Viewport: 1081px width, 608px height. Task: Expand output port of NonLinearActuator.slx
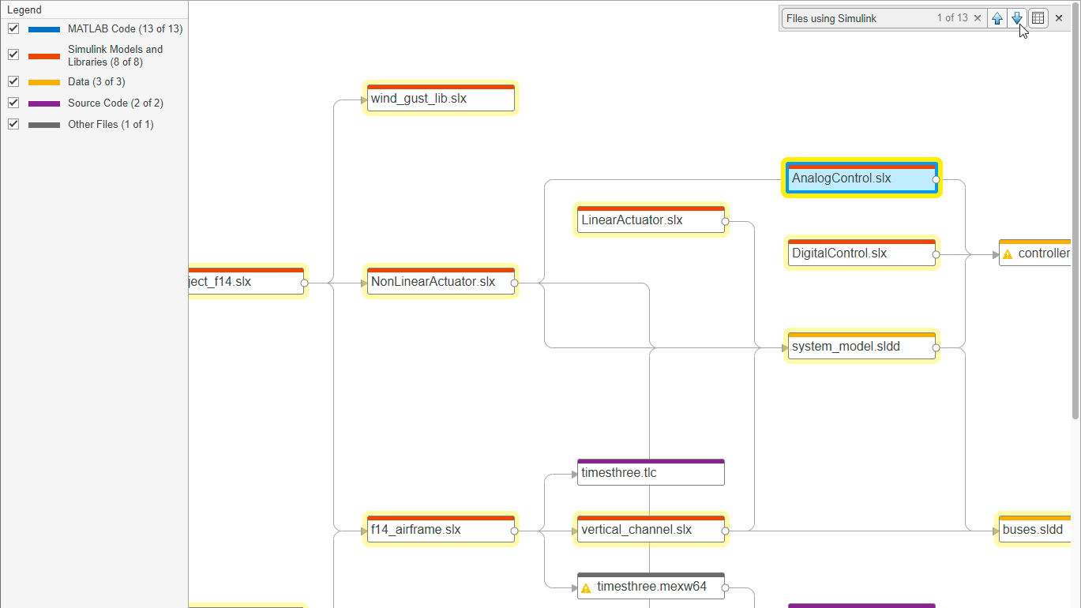pos(515,283)
